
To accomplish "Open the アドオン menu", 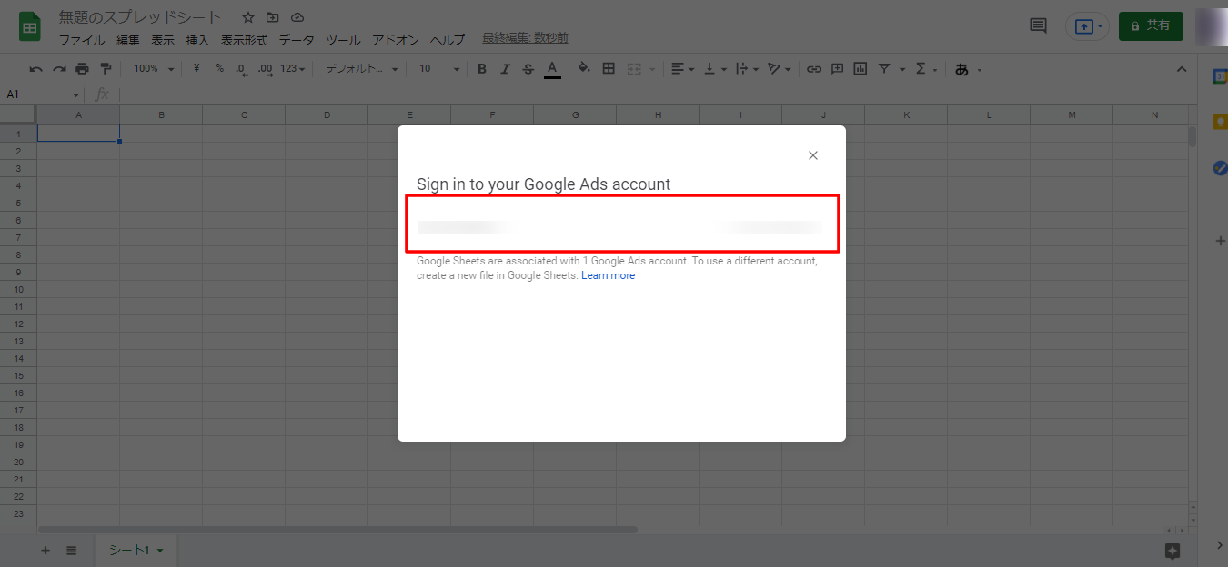I will pyautogui.click(x=395, y=40).
